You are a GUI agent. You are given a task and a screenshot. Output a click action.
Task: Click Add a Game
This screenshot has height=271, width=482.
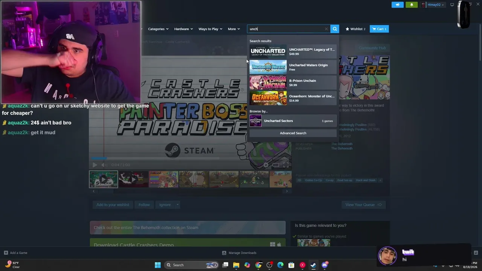pyautogui.click(x=15, y=253)
